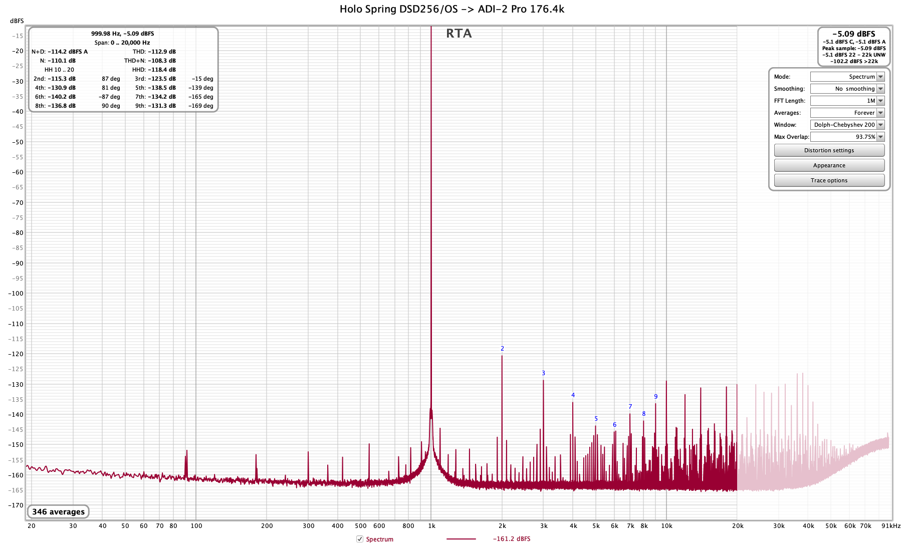This screenshot has width=905, height=547.
Task: Select harmonic marker 3 on the plot
Action: [543, 373]
